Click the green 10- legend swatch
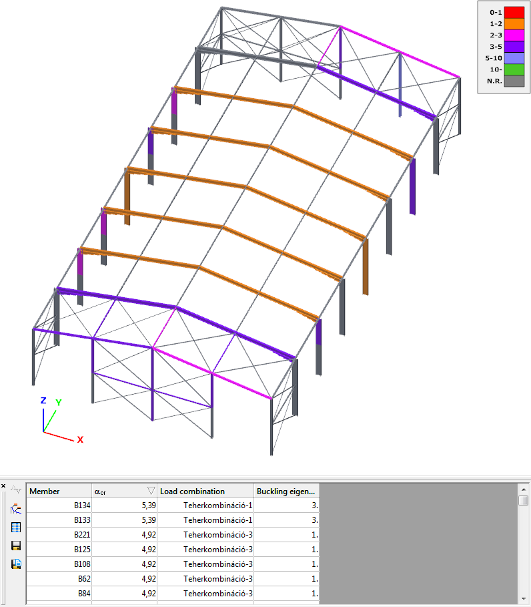 click(x=514, y=69)
